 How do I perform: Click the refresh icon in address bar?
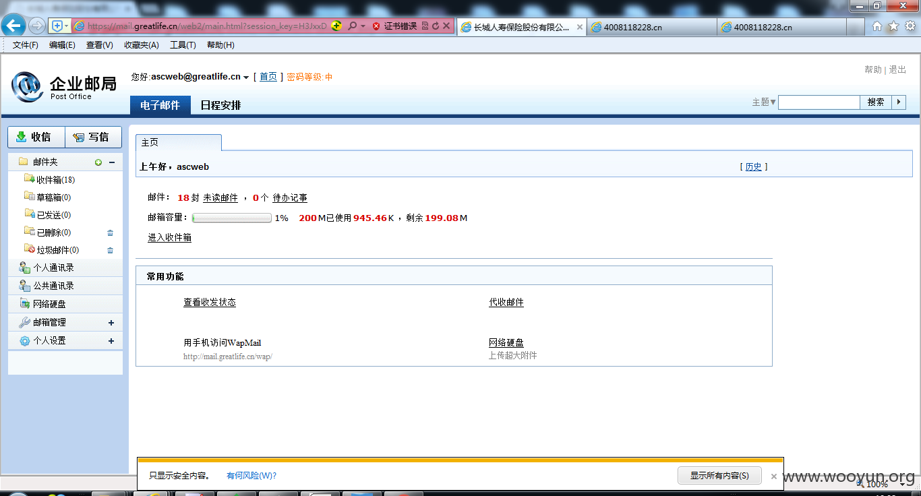436,26
